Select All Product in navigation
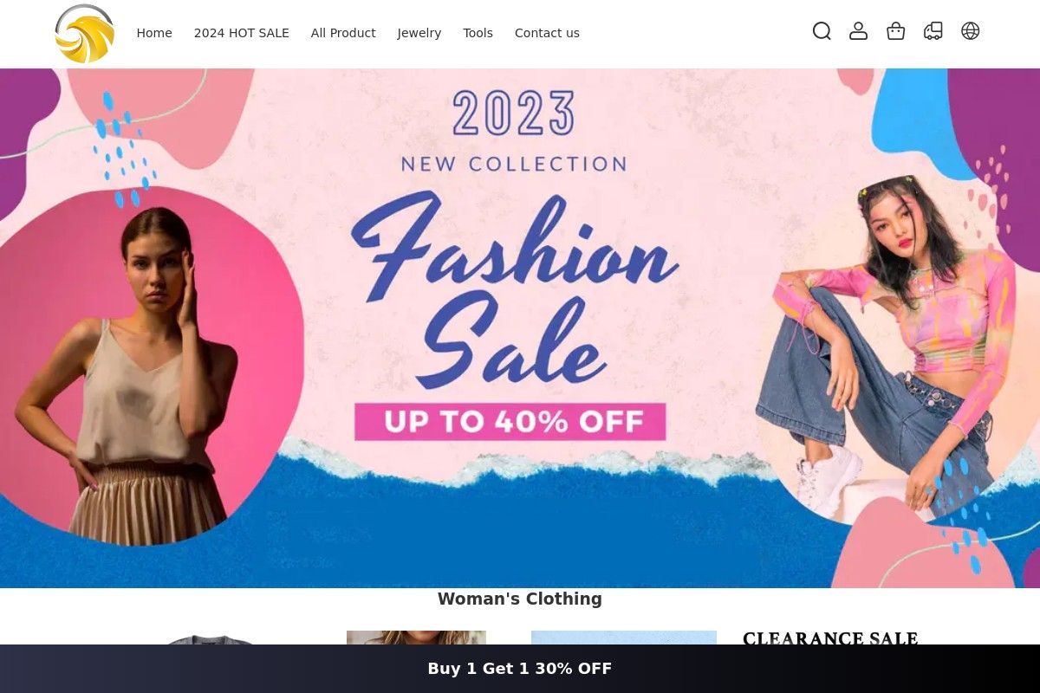The image size is (1040, 693). 343,33
